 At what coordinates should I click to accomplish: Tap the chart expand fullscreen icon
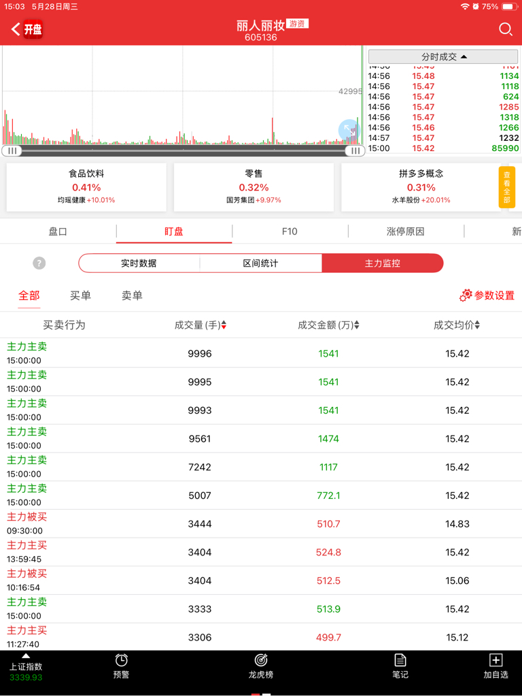(x=349, y=129)
